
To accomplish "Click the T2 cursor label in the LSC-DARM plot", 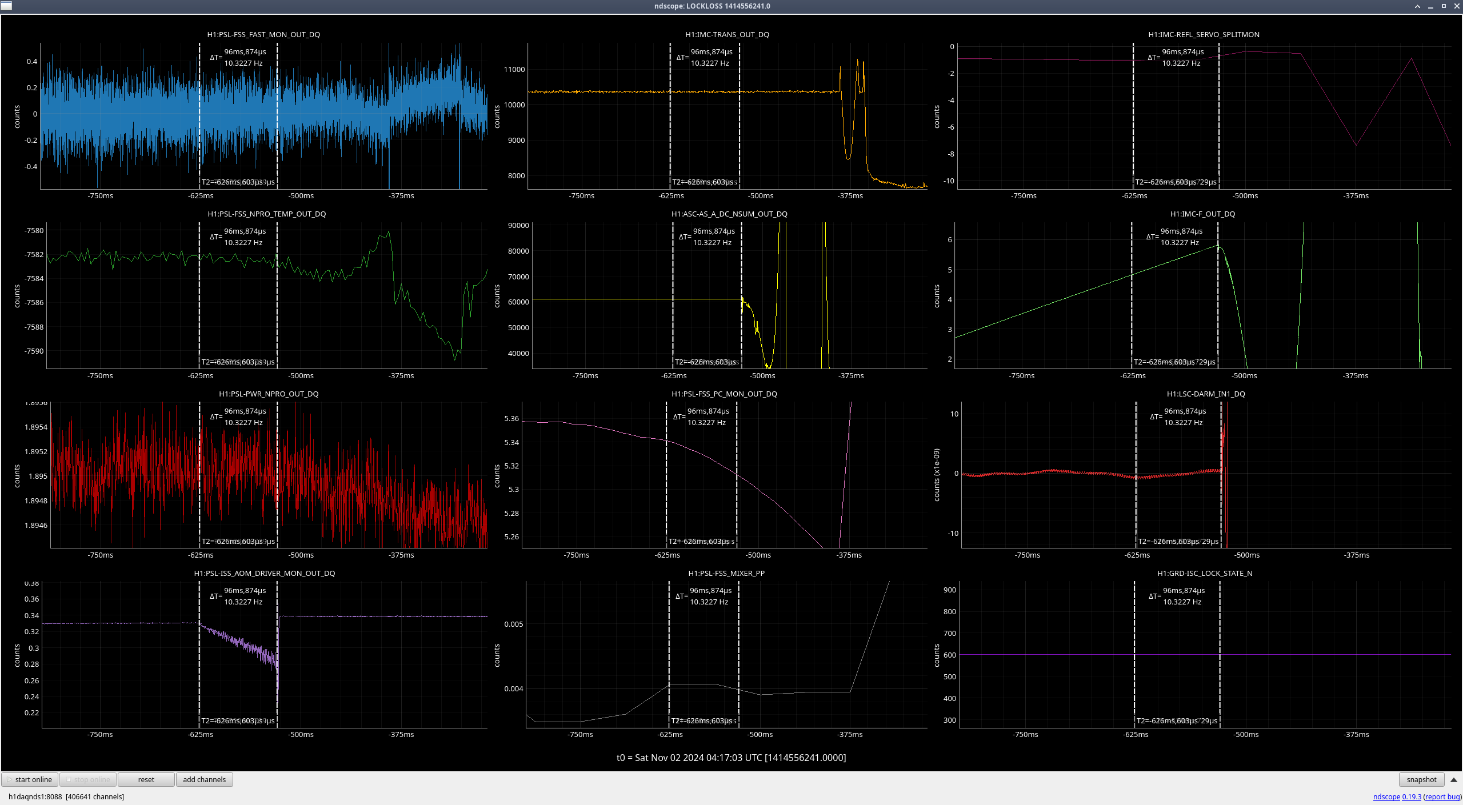I will point(1178,541).
